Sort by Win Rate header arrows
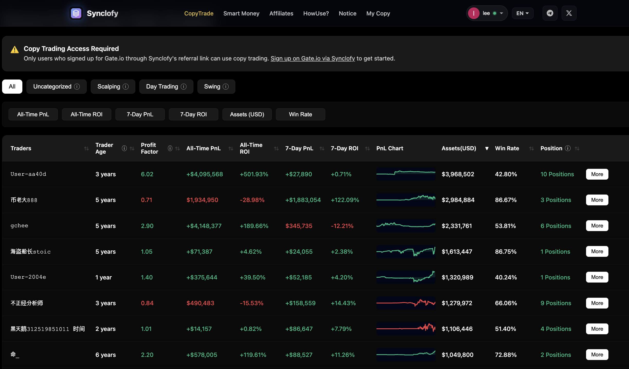The image size is (629, 369). pos(531,148)
